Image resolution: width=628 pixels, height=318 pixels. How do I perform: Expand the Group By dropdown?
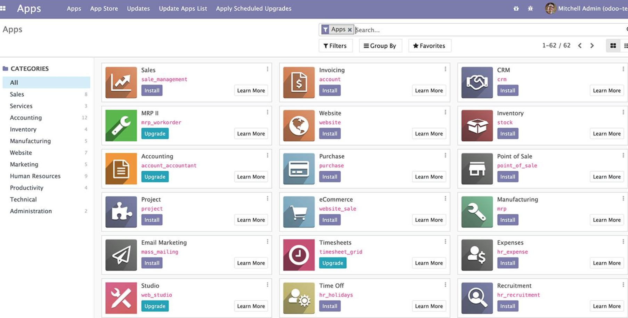(380, 46)
